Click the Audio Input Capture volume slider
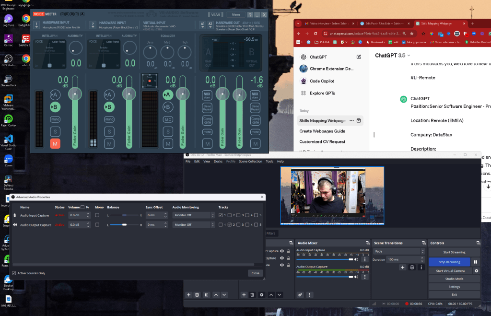Image resolution: width=491 pixels, height=316 pixels. [x=325, y=259]
